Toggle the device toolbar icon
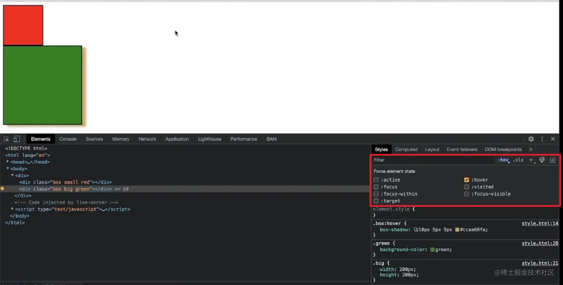This screenshot has width=563, height=285. [16, 139]
